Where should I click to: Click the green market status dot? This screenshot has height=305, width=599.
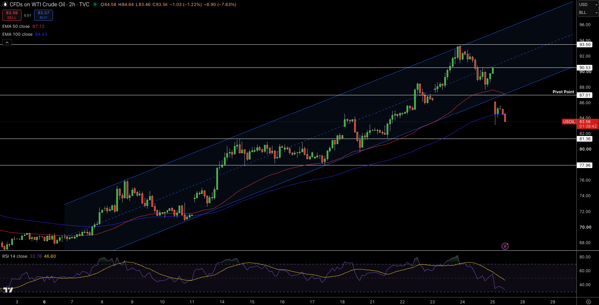(x=95, y=4)
